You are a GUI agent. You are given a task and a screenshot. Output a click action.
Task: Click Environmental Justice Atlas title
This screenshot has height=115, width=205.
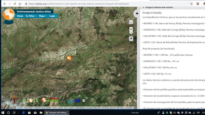tap(34, 12)
